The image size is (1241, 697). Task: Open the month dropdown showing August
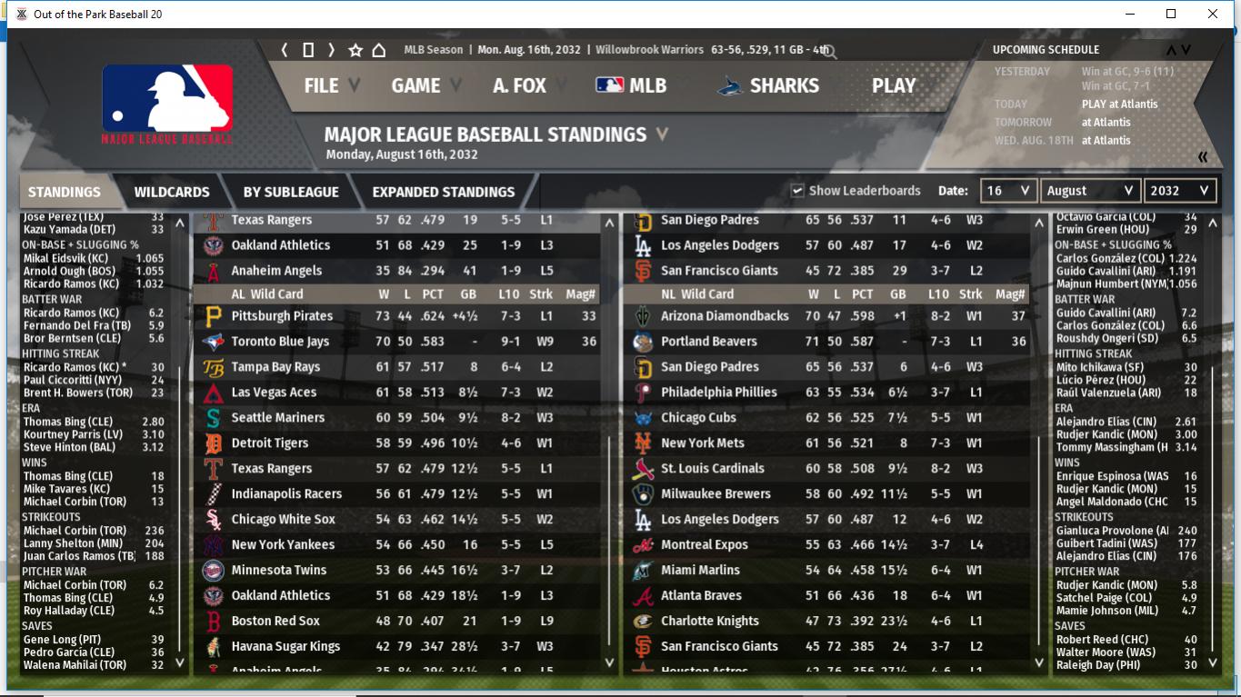[x=1090, y=191]
